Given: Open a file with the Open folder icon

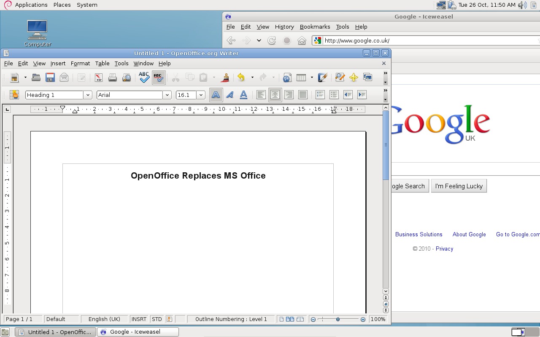Looking at the screenshot, I should tap(36, 78).
